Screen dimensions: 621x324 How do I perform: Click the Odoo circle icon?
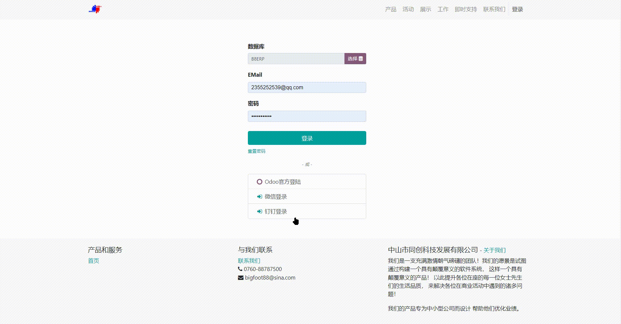point(259,182)
